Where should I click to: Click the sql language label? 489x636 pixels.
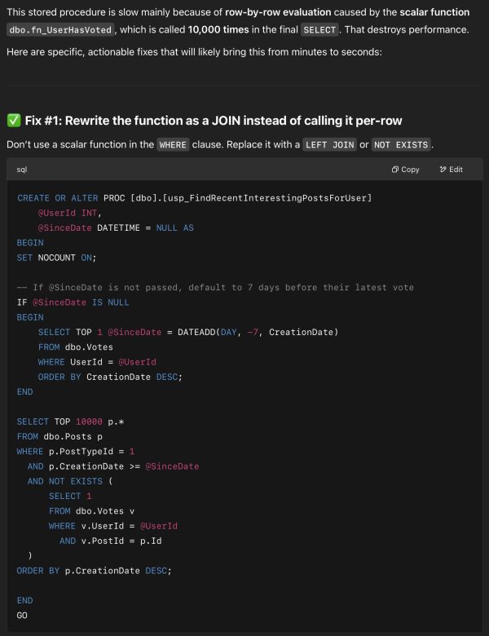tap(22, 170)
